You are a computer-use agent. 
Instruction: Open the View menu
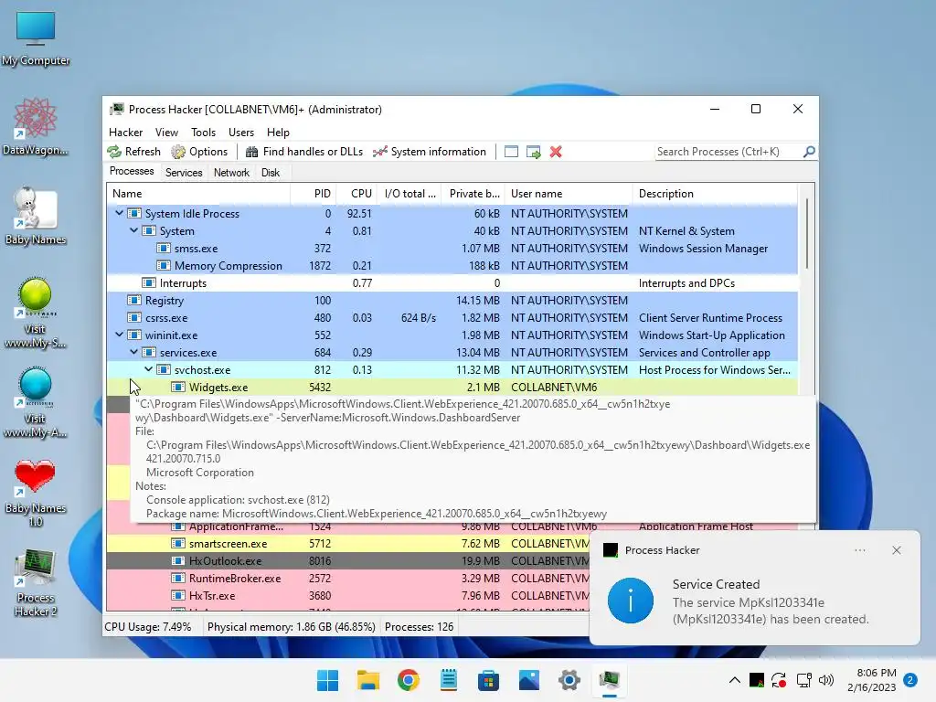point(166,133)
